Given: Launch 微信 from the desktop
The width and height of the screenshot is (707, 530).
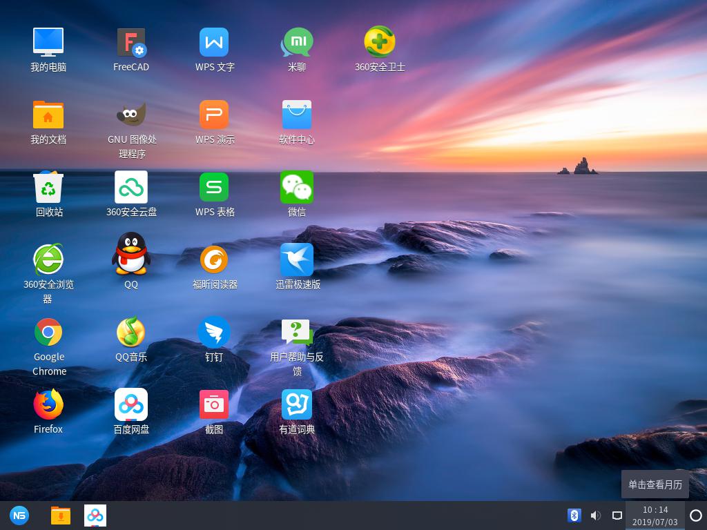Looking at the screenshot, I should point(297,188).
